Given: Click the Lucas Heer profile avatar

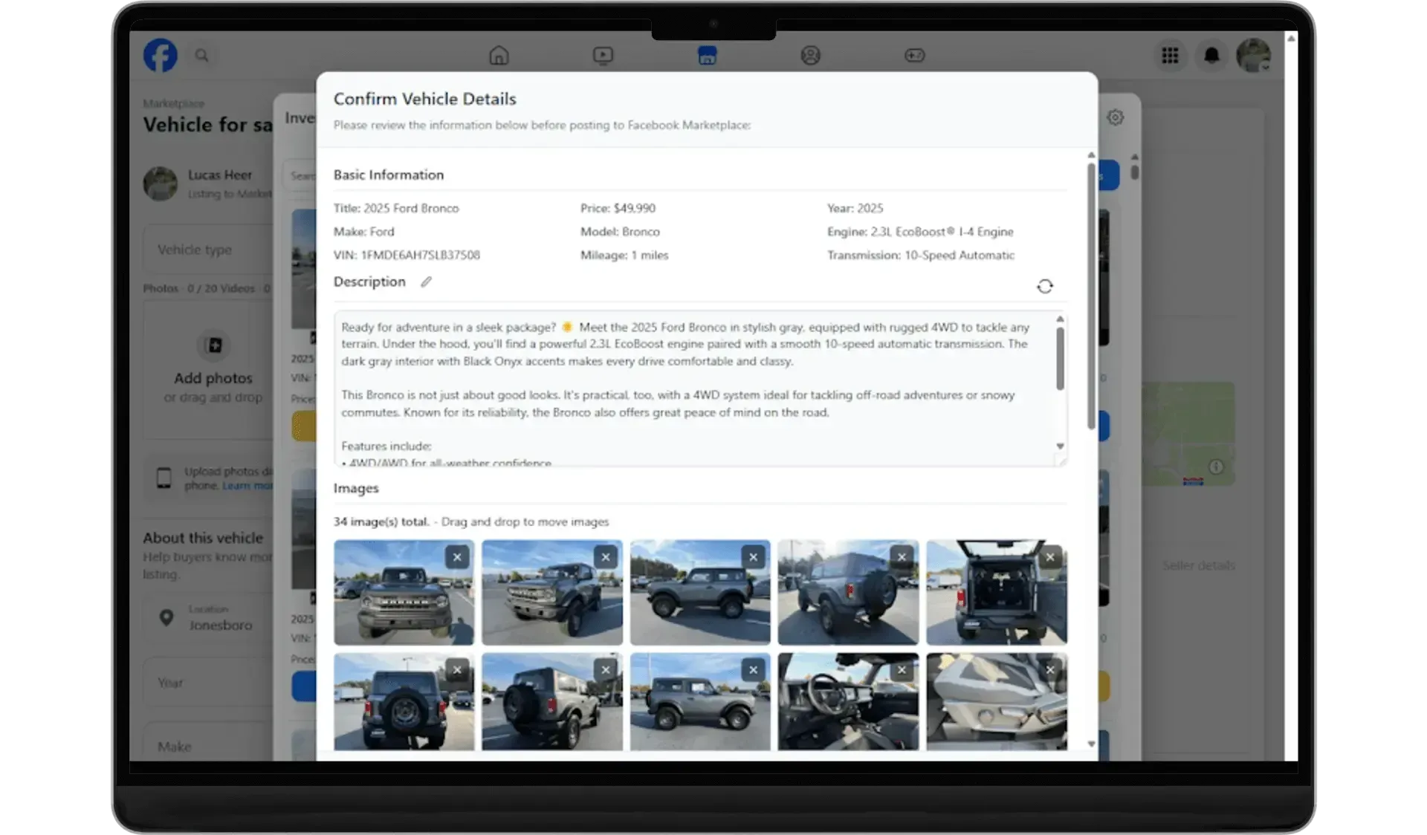Looking at the screenshot, I should coord(161,183).
